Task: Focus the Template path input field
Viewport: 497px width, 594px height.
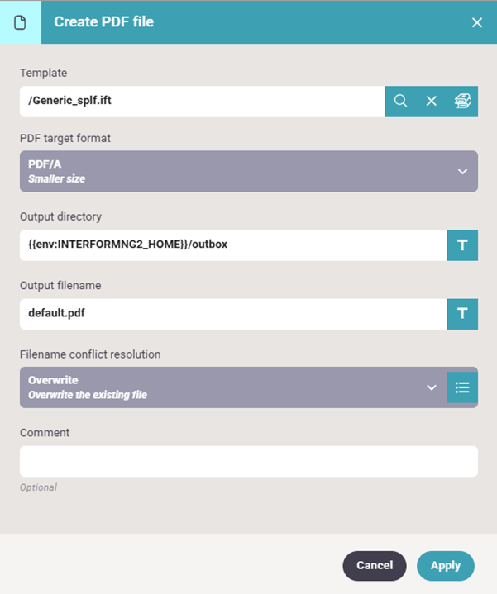Action: point(203,102)
